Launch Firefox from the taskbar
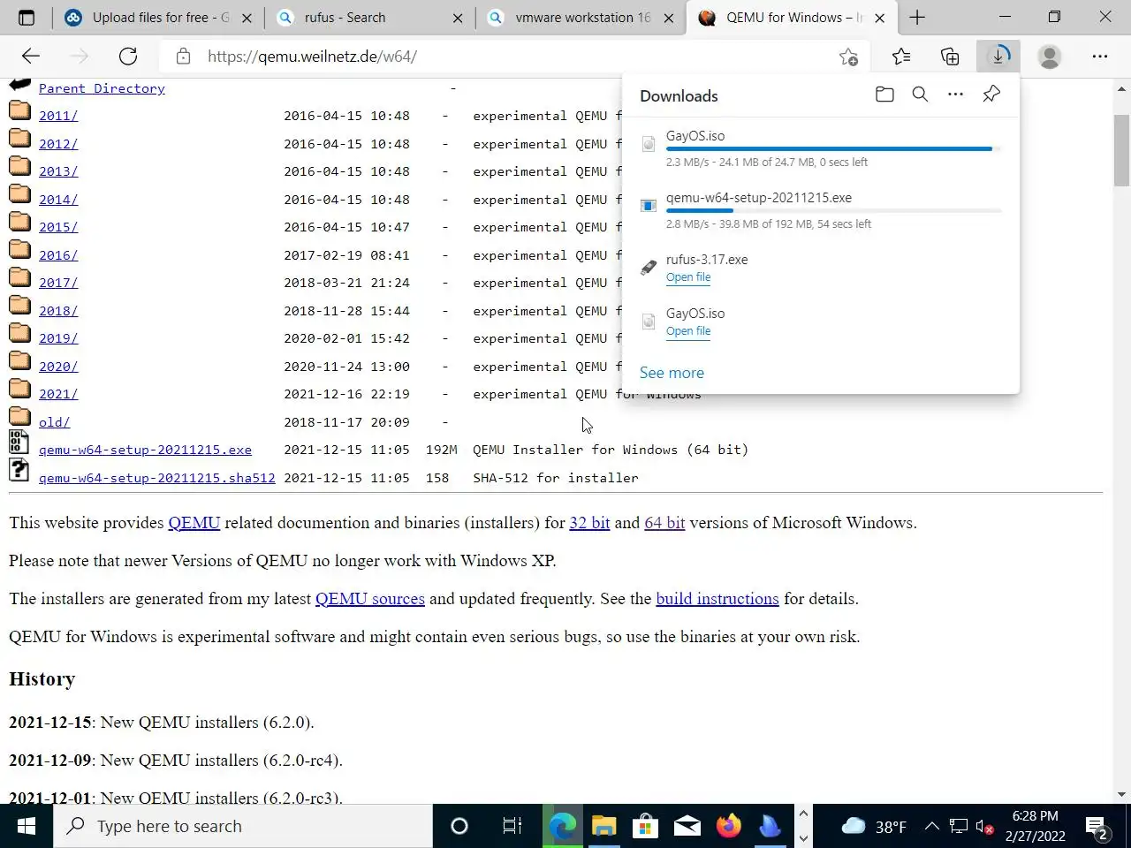 click(729, 826)
